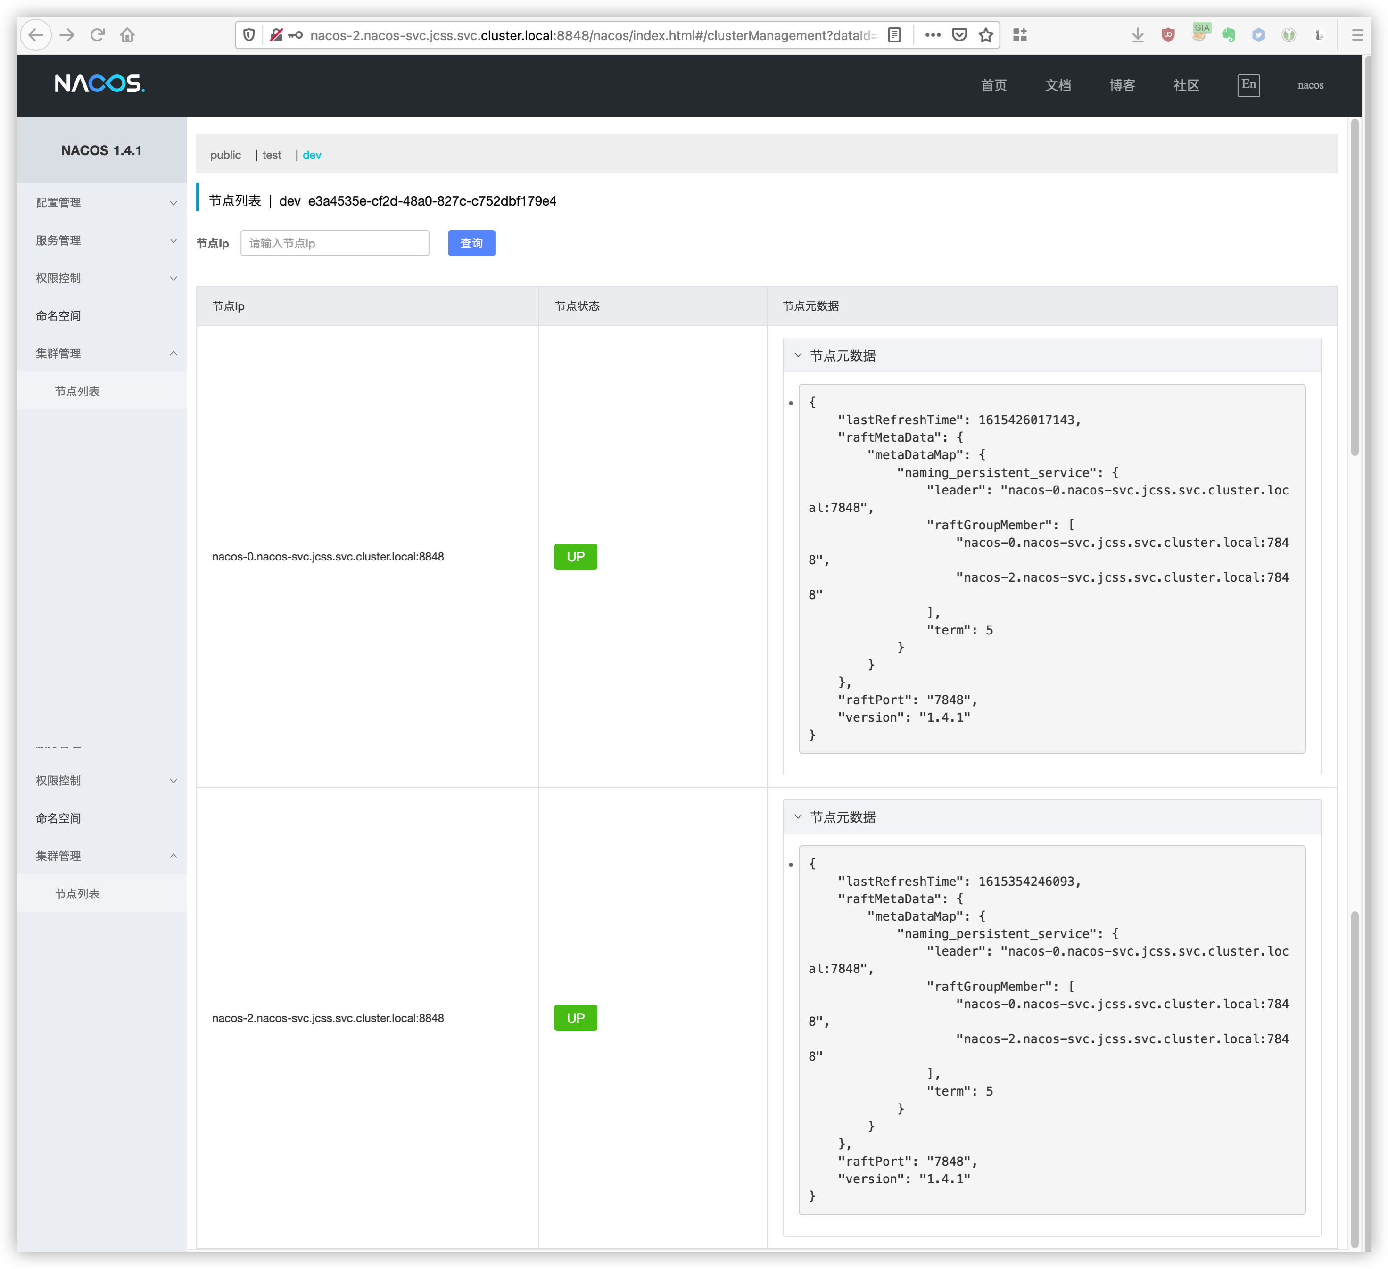
Task: Open the Firefox downloads list
Action: [x=1137, y=34]
